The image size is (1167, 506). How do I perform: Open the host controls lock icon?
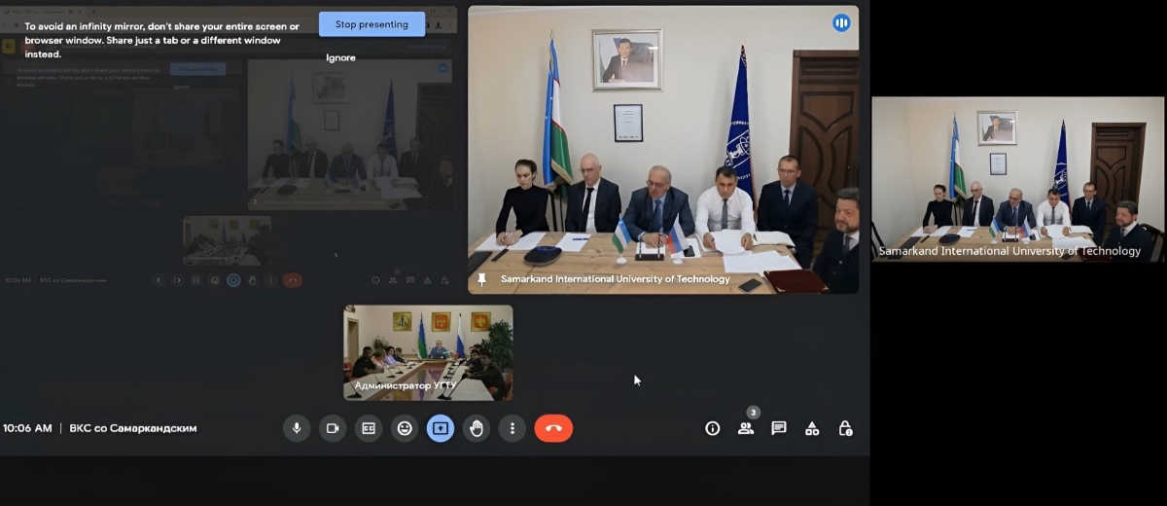[845, 428]
